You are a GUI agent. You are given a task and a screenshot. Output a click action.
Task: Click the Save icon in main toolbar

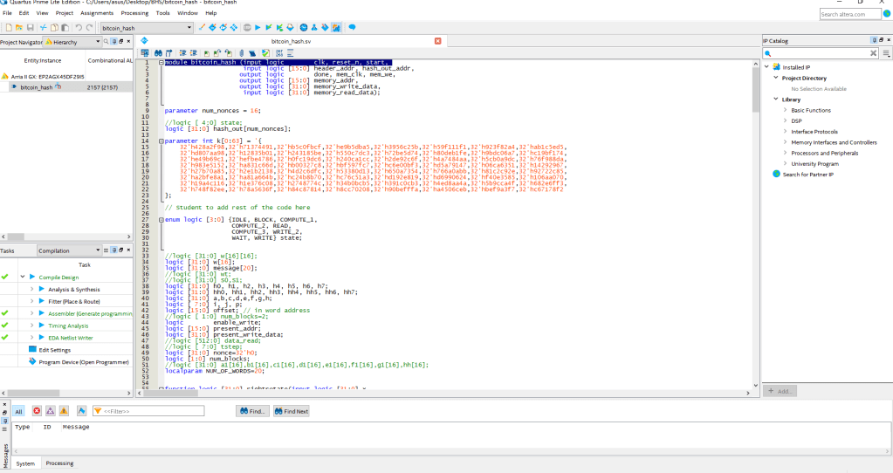30,28
